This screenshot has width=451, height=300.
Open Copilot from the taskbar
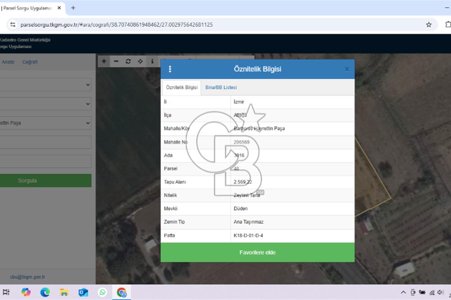pyautogui.click(x=26, y=292)
